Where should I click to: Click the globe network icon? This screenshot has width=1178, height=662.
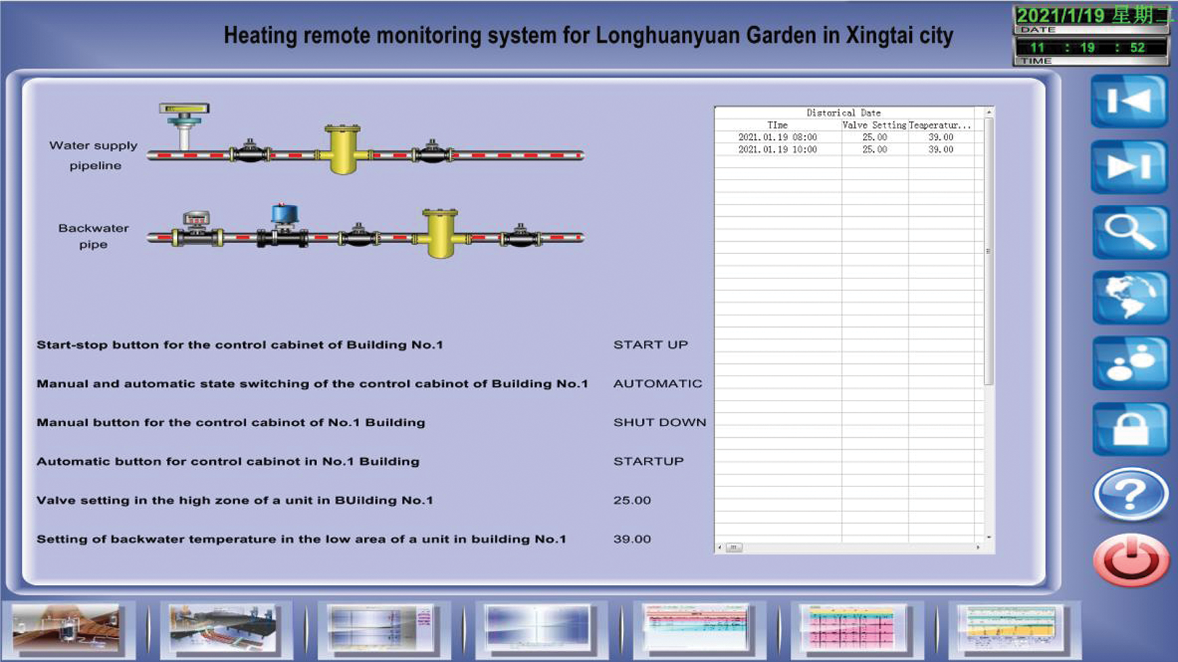click(x=1130, y=297)
